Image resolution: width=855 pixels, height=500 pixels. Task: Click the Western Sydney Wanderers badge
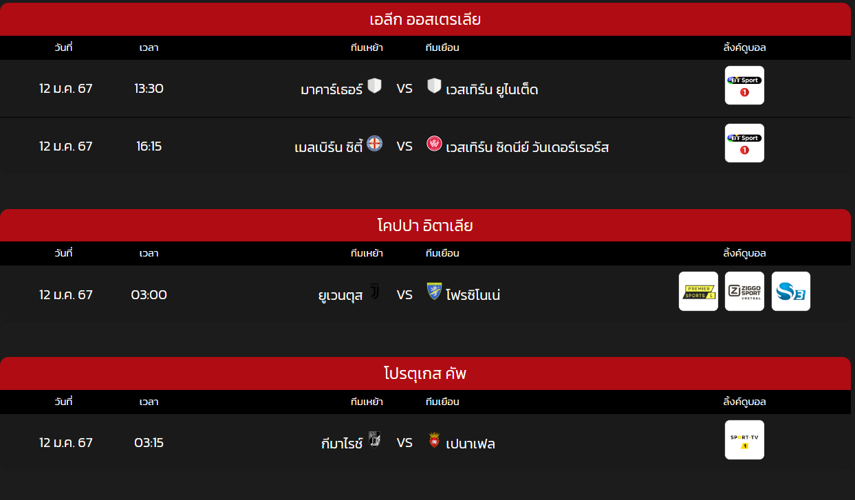(x=434, y=144)
